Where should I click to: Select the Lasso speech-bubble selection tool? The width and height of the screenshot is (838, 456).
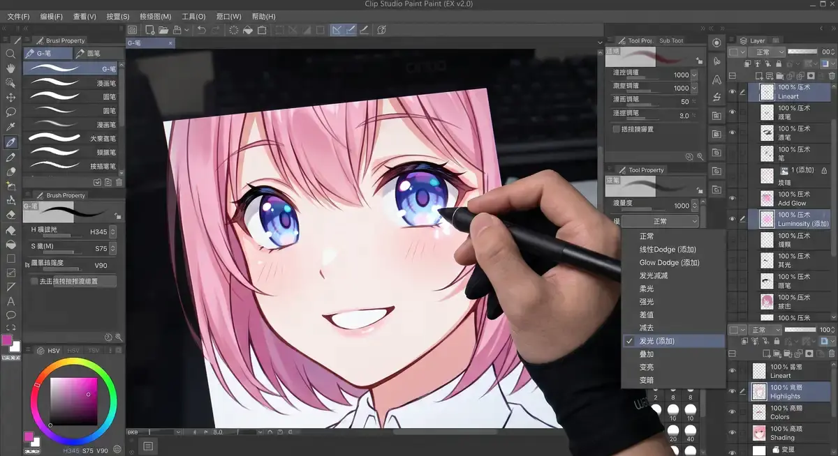[x=10, y=112]
